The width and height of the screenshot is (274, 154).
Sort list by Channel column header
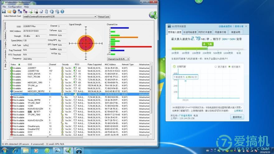tap(52, 64)
